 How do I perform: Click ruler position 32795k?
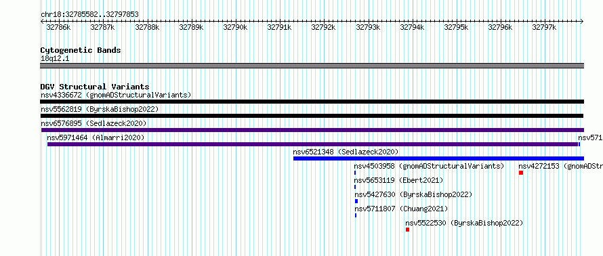tap(457, 28)
